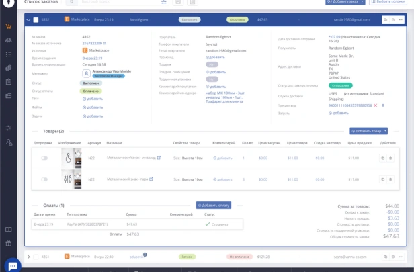Open external link for Металлический знак - инвалид

pos(159,158)
